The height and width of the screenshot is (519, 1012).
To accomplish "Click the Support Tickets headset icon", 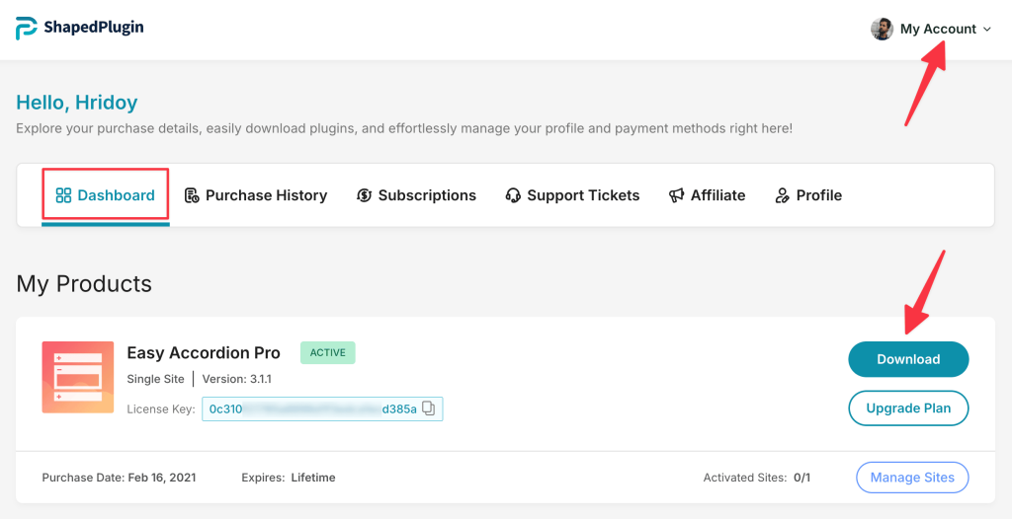I will click(x=513, y=195).
